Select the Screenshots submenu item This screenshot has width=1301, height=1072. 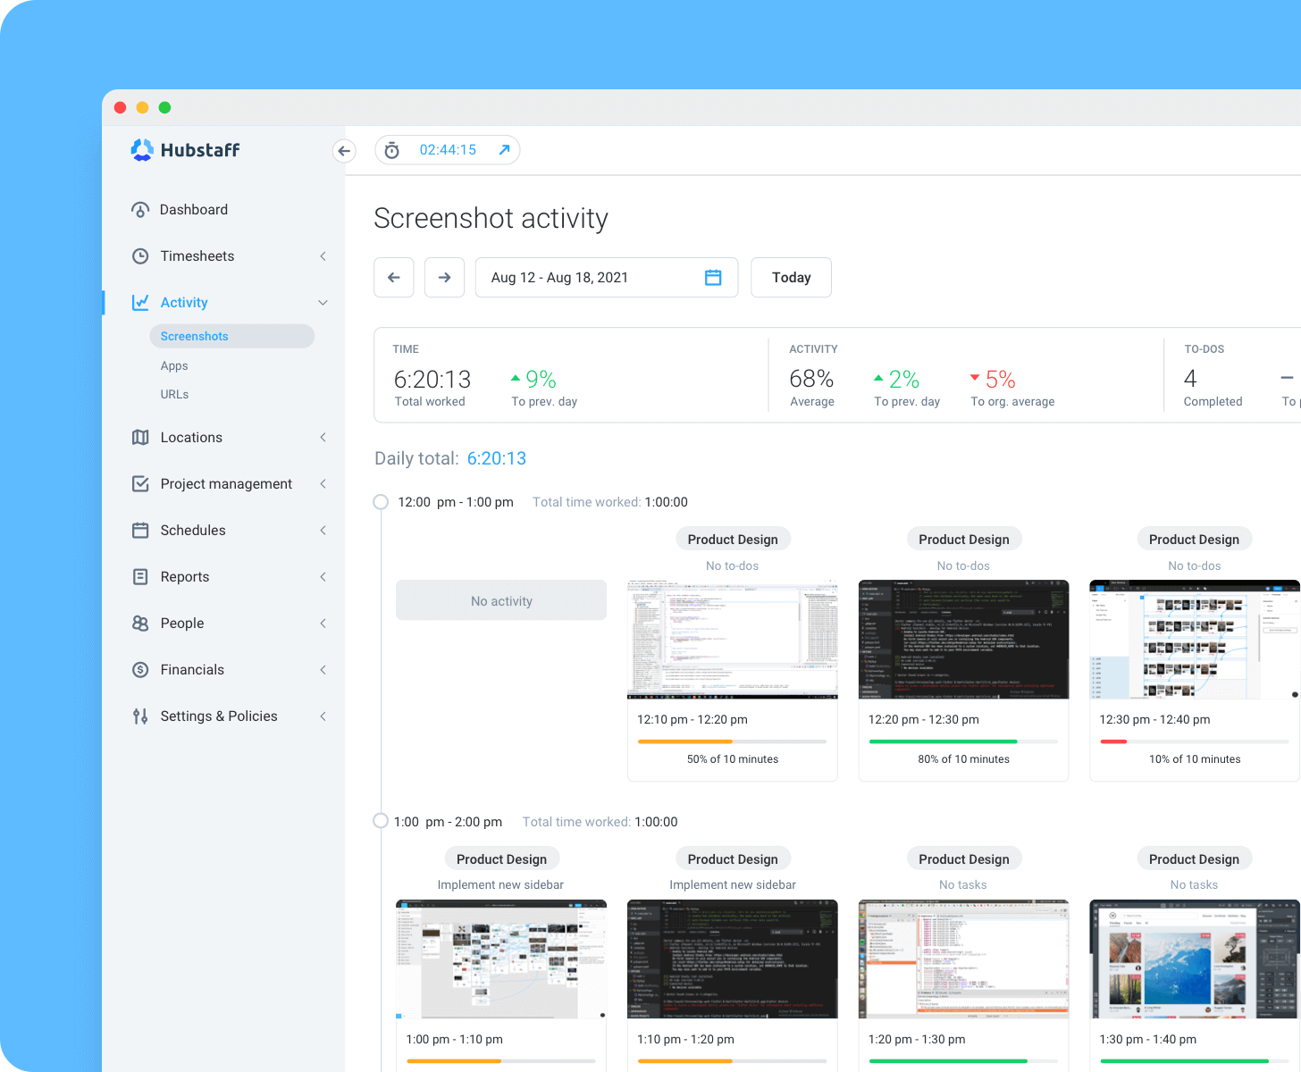pyautogui.click(x=232, y=336)
